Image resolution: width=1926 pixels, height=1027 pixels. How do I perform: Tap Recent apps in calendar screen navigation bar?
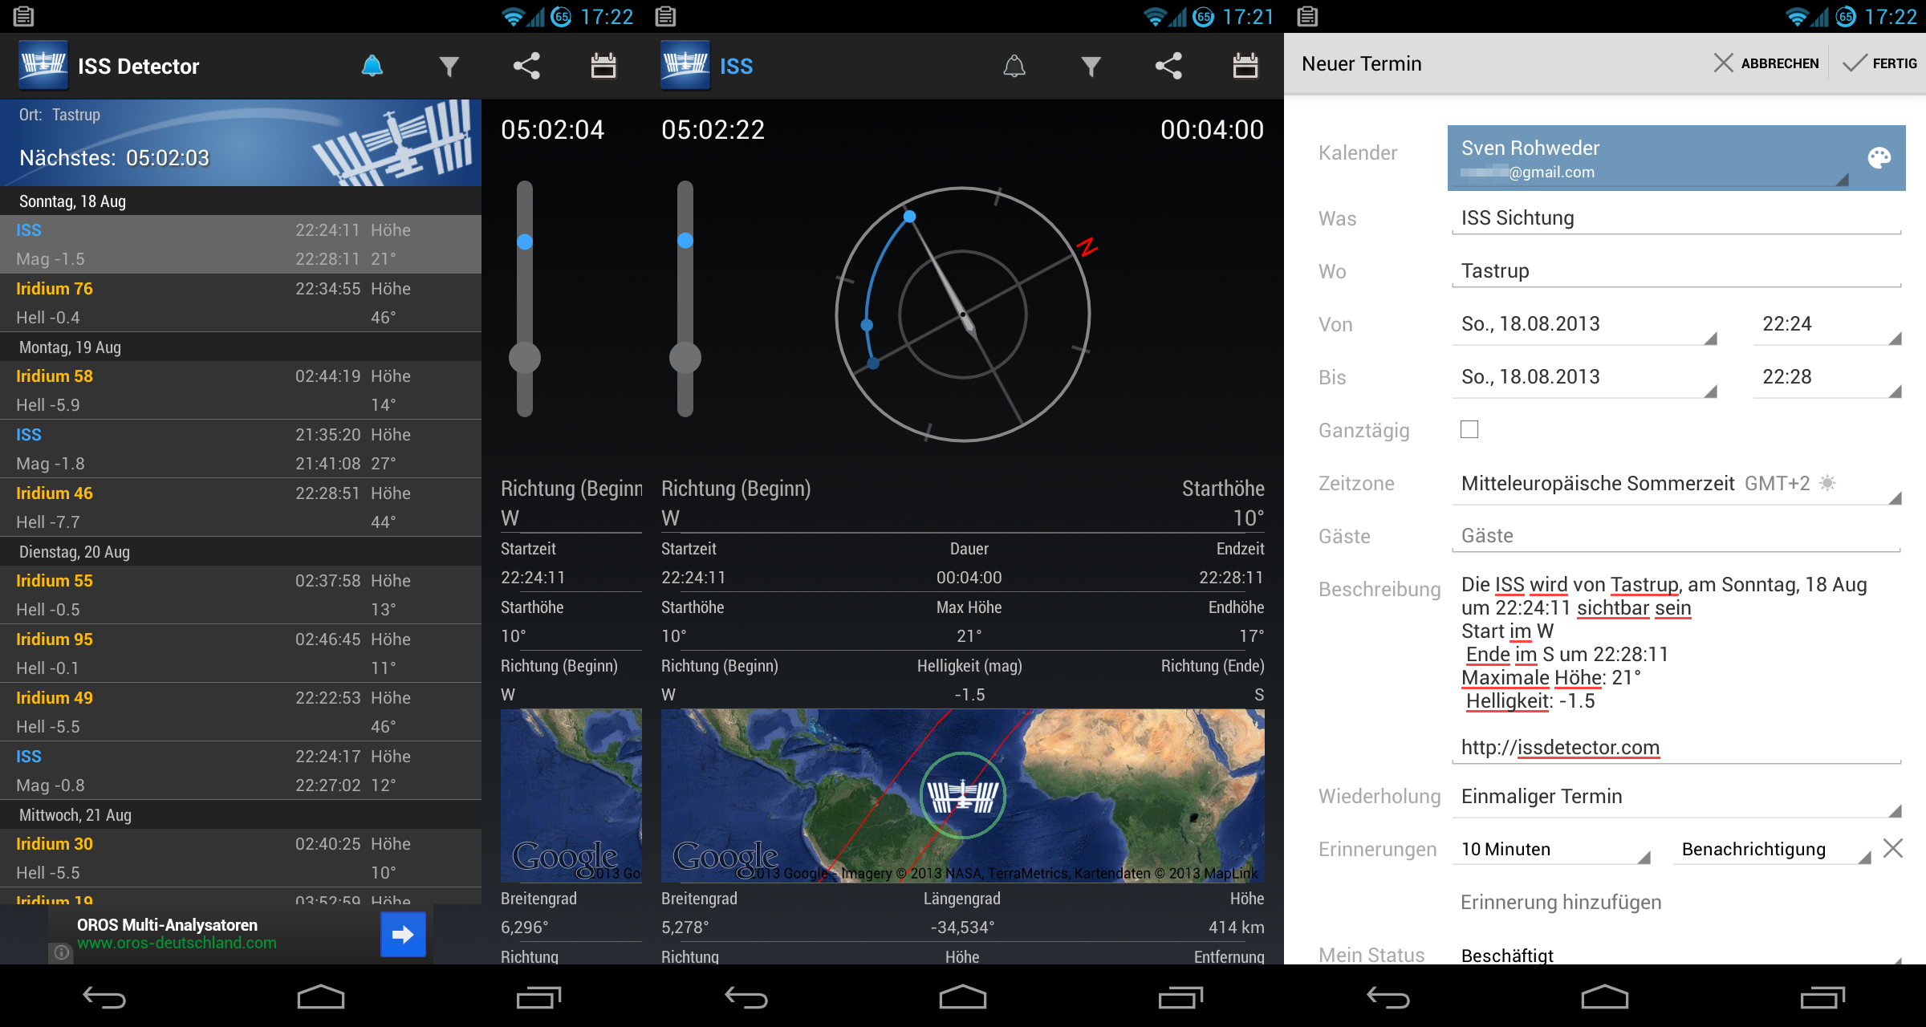coord(1822,997)
